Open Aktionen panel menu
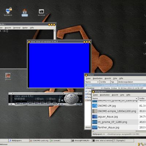146x146 pixels. pos(4,144)
